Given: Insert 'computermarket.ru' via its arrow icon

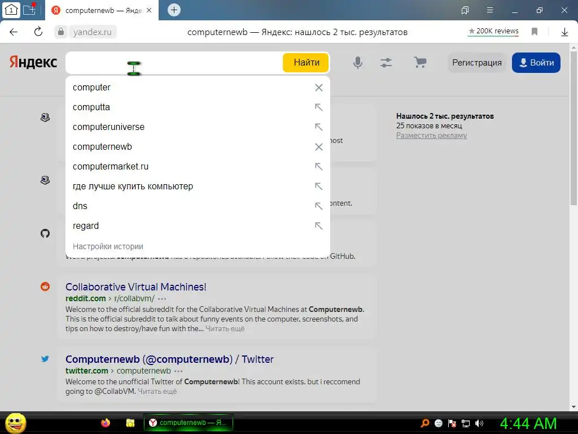Looking at the screenshot, I should click(x=319, y=167).
